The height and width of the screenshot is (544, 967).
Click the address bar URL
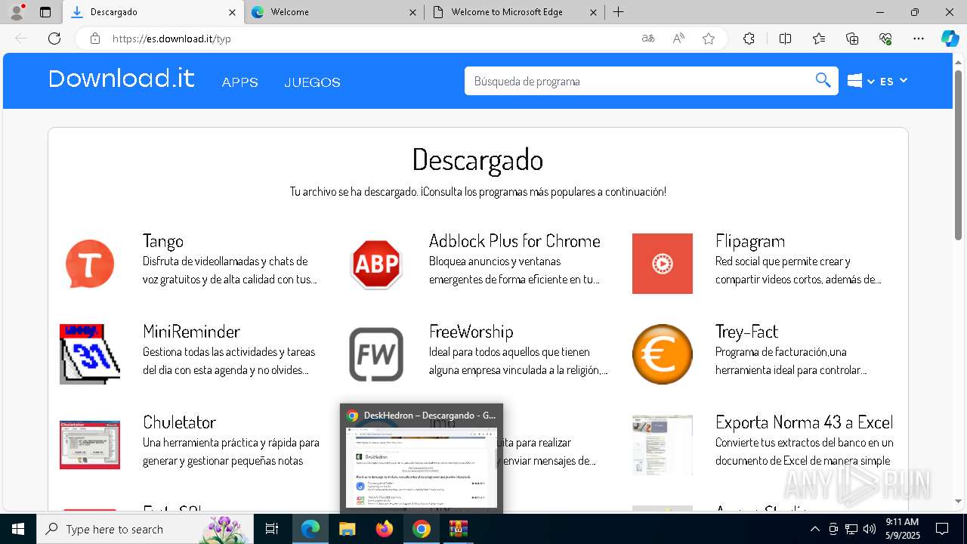pyautogui.click(x=171, y=39)
